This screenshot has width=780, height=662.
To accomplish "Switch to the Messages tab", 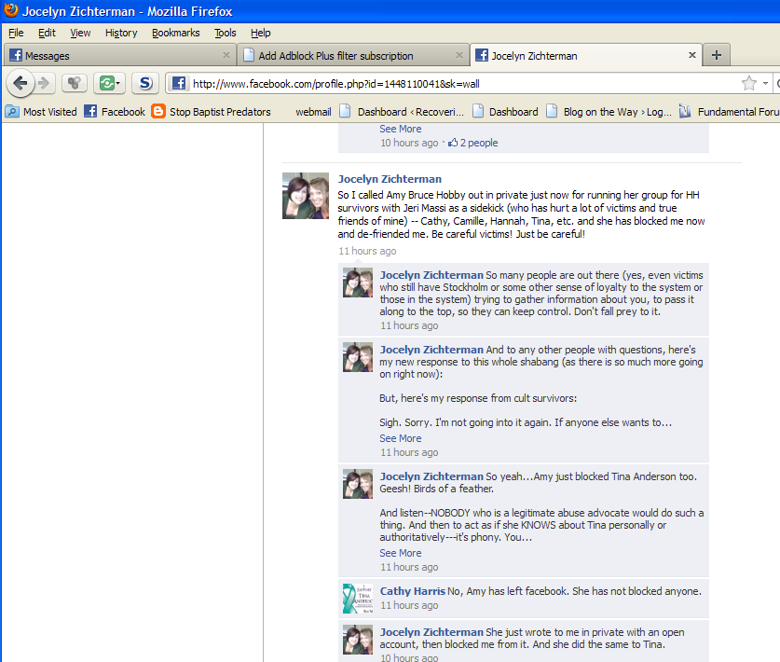I will [119, 55].
